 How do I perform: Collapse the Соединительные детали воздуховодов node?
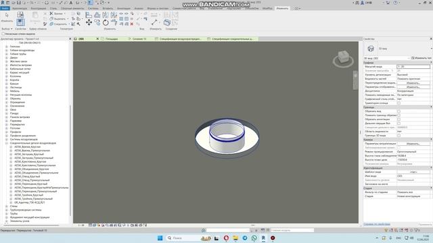7,143
